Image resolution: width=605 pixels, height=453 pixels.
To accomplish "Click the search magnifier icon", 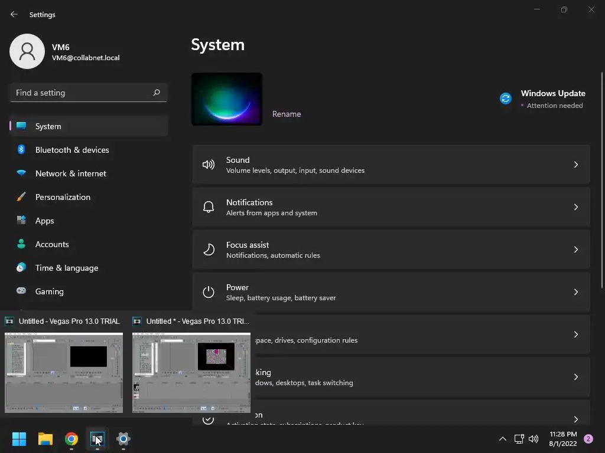I will coord(156,93).
